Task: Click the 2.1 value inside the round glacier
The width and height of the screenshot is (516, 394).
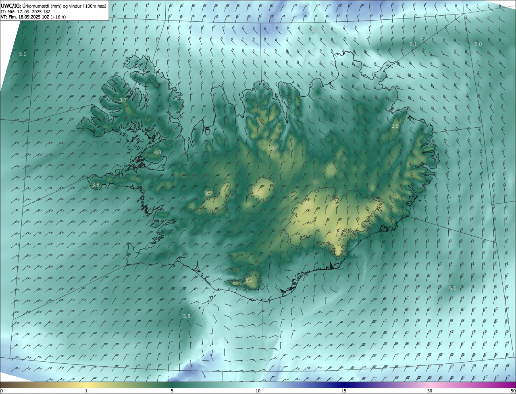Action: (x=257, y=193)
